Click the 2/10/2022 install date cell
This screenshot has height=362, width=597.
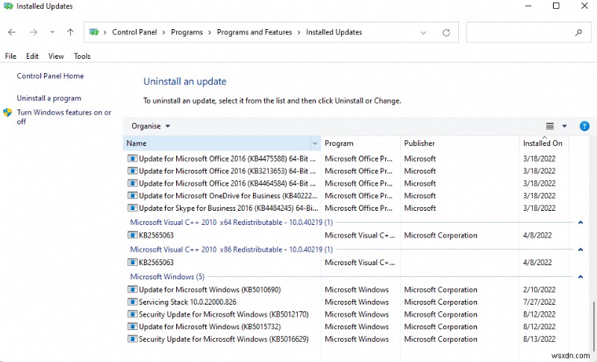[539, 290]
